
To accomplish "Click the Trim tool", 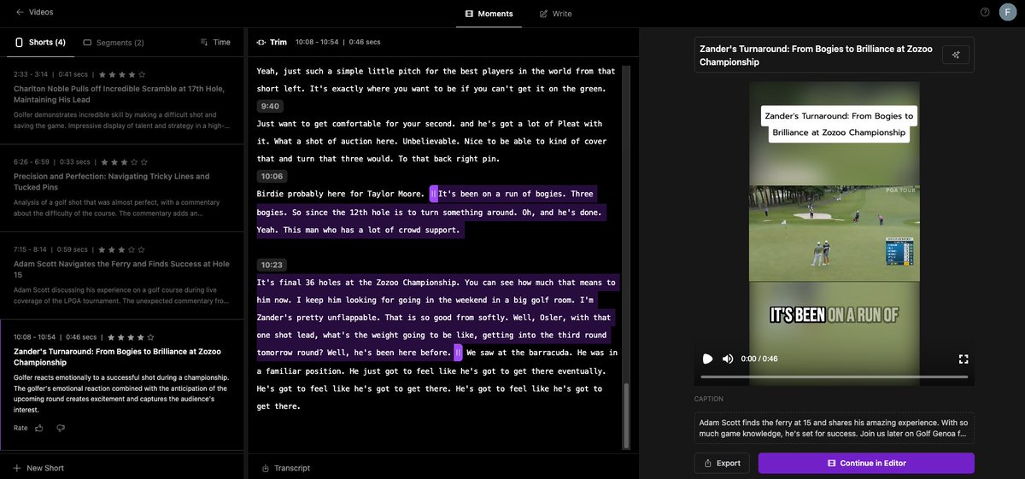I will click(x=272, y=42).
